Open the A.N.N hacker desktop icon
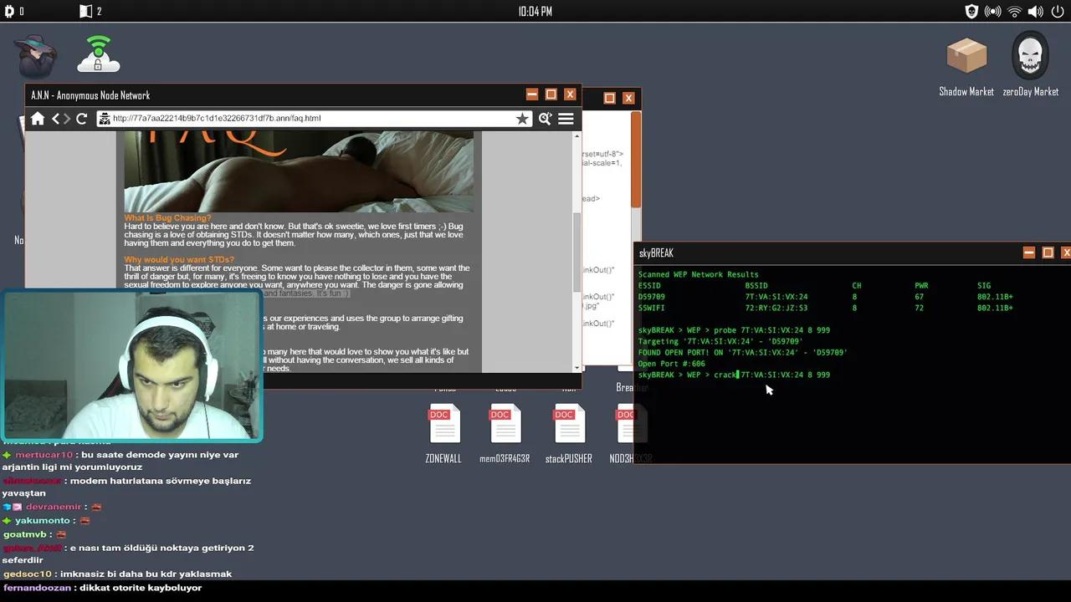1071x602 pixels. [x=36, y=56]
